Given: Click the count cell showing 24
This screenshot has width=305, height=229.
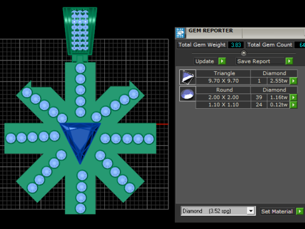Looking at the screenshot, I should (x=259, y=105).
